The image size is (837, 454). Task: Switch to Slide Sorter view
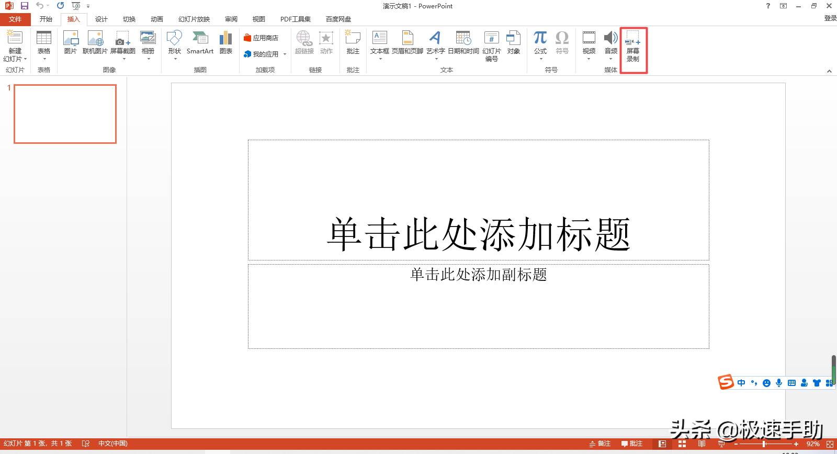[682, 444]
